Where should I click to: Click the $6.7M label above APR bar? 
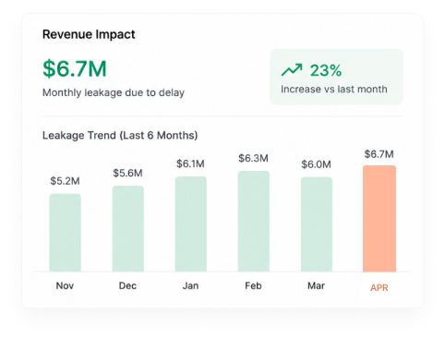[379, 154]
